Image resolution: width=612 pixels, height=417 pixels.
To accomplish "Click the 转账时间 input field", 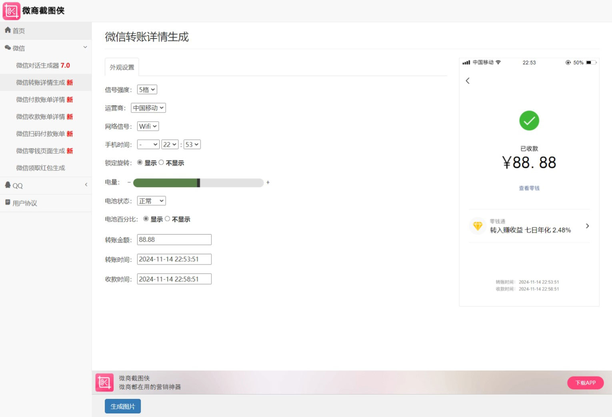I will (x=174, y=259).
